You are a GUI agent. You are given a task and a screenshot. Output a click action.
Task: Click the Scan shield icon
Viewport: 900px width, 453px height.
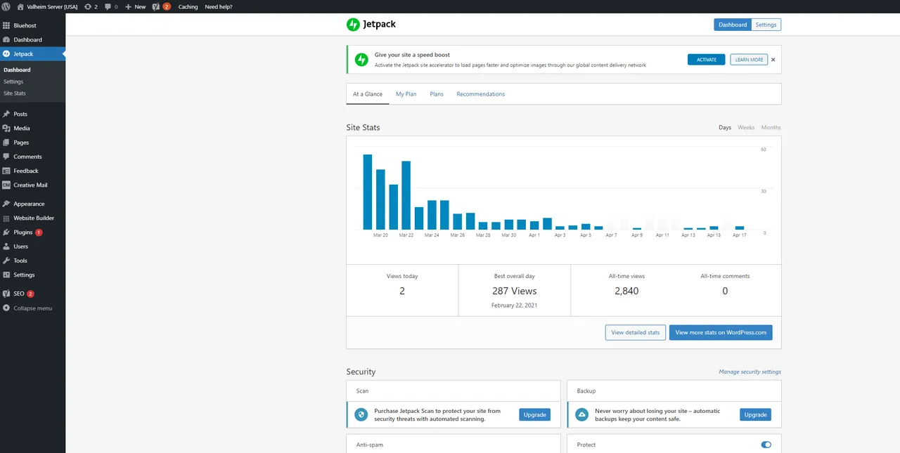coord(361,414)
